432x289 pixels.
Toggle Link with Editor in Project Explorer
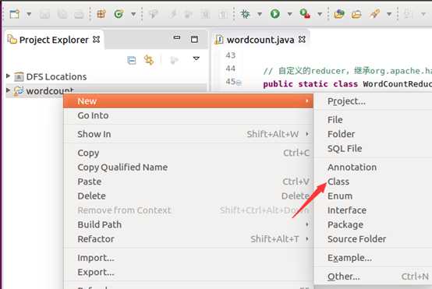[149, 60]
